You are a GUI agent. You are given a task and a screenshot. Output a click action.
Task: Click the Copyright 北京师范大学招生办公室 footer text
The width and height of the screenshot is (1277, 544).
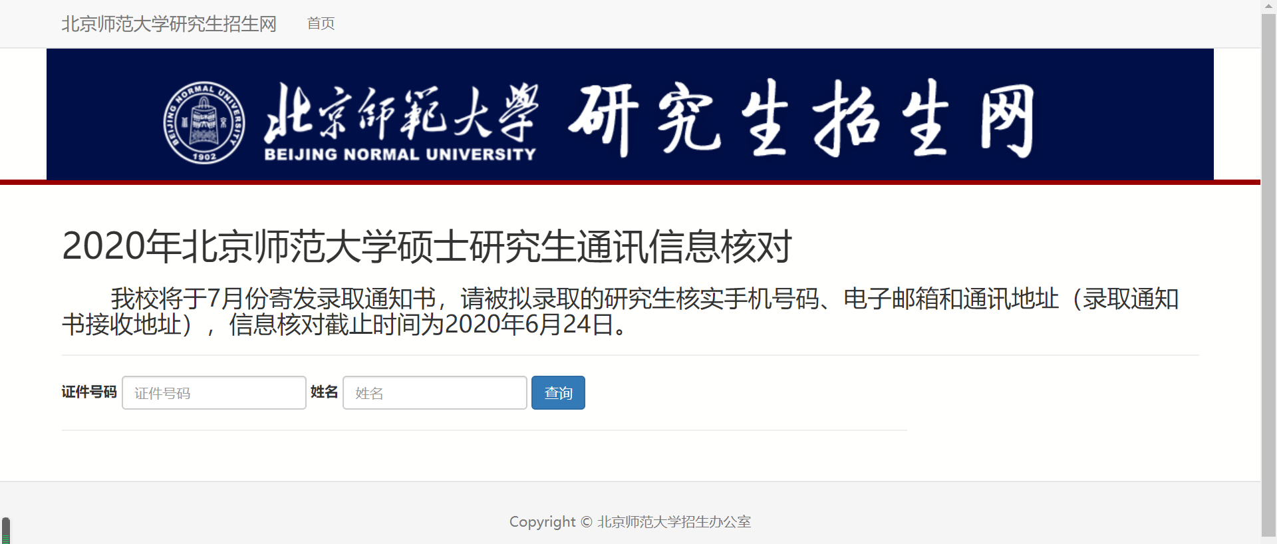coord(630,522)
